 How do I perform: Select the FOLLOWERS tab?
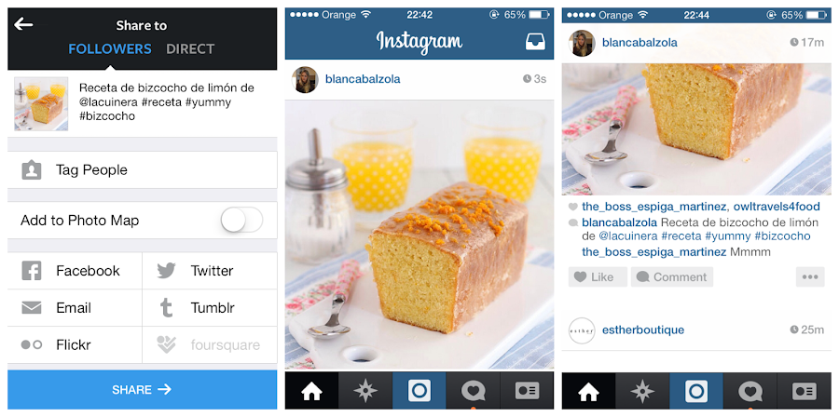point(110,49)
